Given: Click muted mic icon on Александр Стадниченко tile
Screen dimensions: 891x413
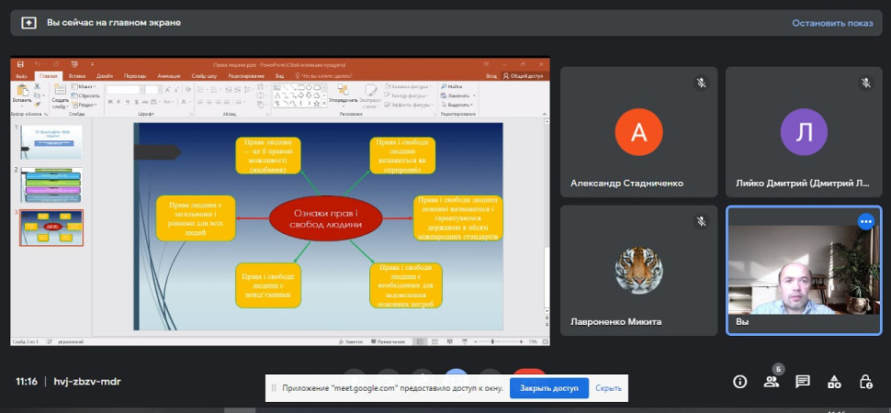Looking at the screenshot, I should point(701,83).
